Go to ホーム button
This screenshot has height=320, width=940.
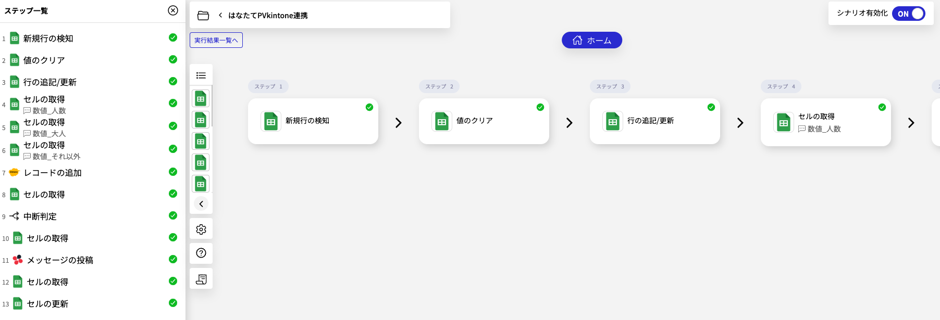[x=591, y=40]
